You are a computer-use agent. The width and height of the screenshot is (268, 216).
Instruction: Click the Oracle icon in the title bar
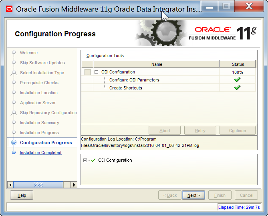[x=9, y=9]
